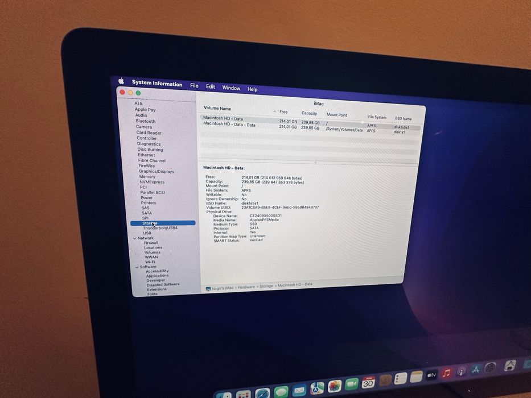Select Ethernet in the sidebar
Screen dimensions: 531x398
coord(146,155)
